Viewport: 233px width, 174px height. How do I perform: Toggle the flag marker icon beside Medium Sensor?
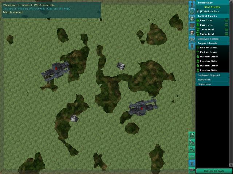pyautogui.click(x=192, y=46)
